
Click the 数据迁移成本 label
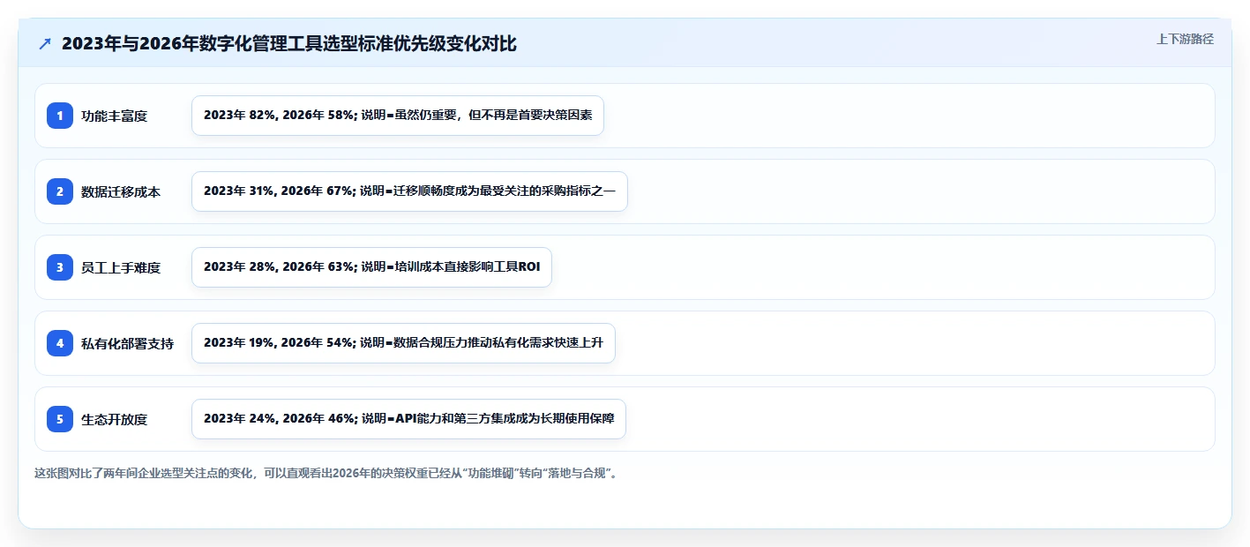[x=121, y=191]
